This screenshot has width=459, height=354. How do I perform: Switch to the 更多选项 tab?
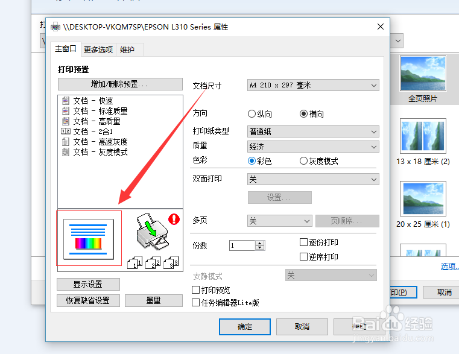(98, 49)
